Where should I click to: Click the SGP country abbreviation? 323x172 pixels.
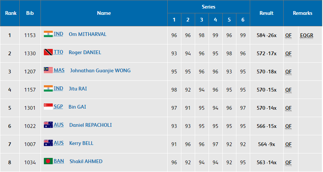pos(58,107)
